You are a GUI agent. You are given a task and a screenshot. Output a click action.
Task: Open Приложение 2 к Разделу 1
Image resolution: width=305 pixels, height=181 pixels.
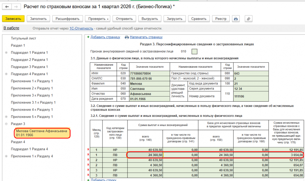[x=32, y=88]
